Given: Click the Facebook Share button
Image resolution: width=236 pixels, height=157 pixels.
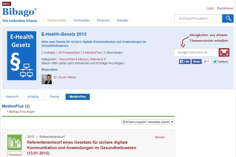Looking at the screenshot, I should pyautogui.click(x=197, y=62).
